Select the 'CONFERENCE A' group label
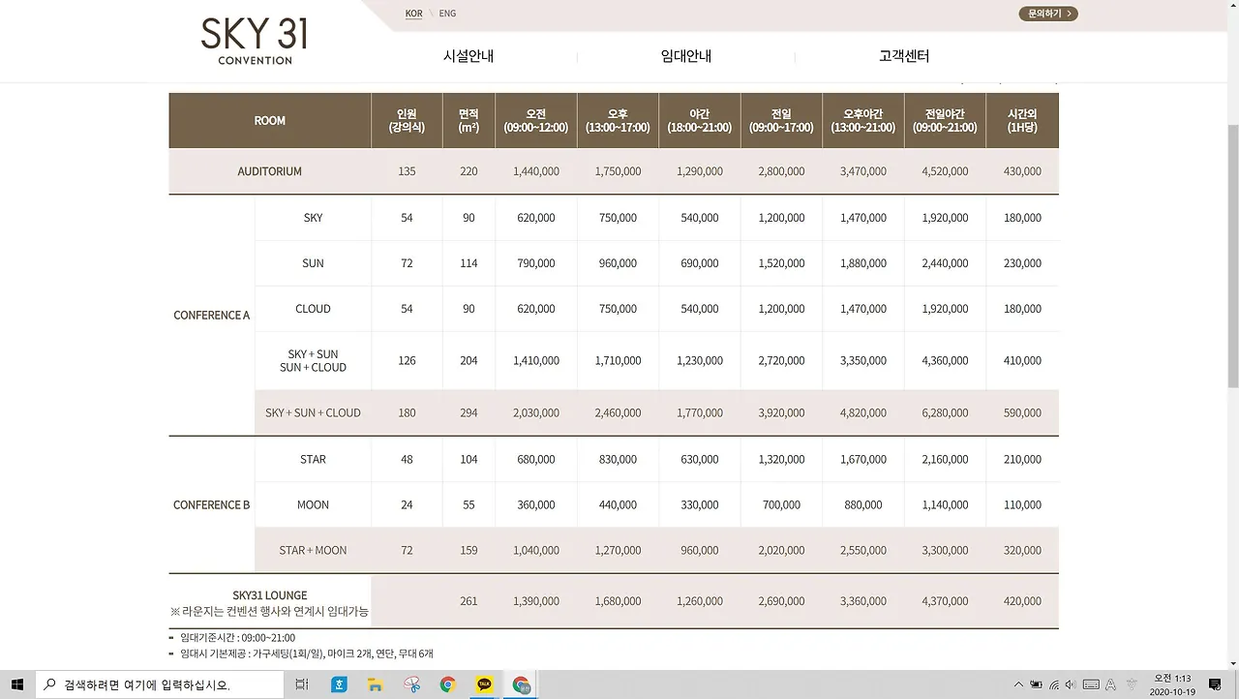This screenshot has width=1239, height=699. coord(212,316)
